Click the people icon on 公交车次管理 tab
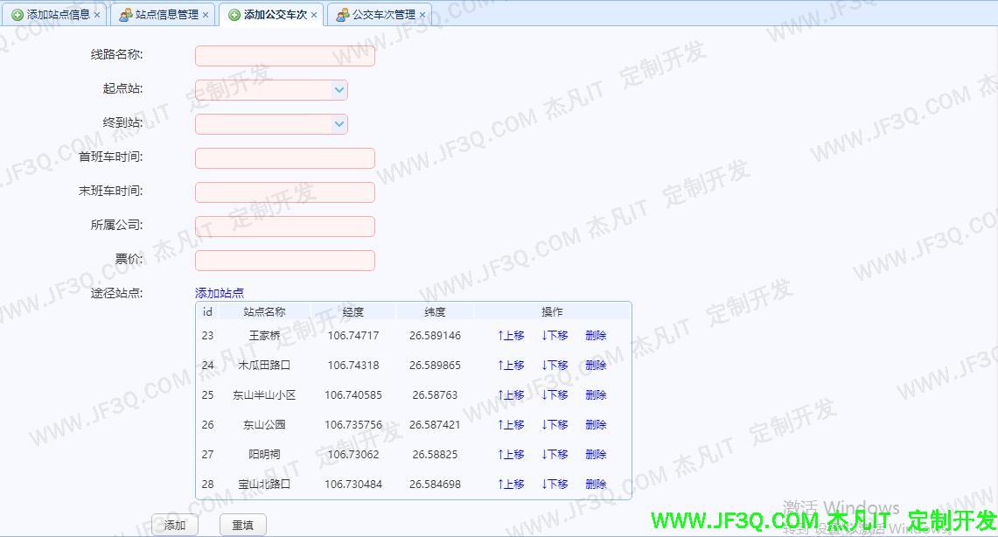 click(341, 14)
